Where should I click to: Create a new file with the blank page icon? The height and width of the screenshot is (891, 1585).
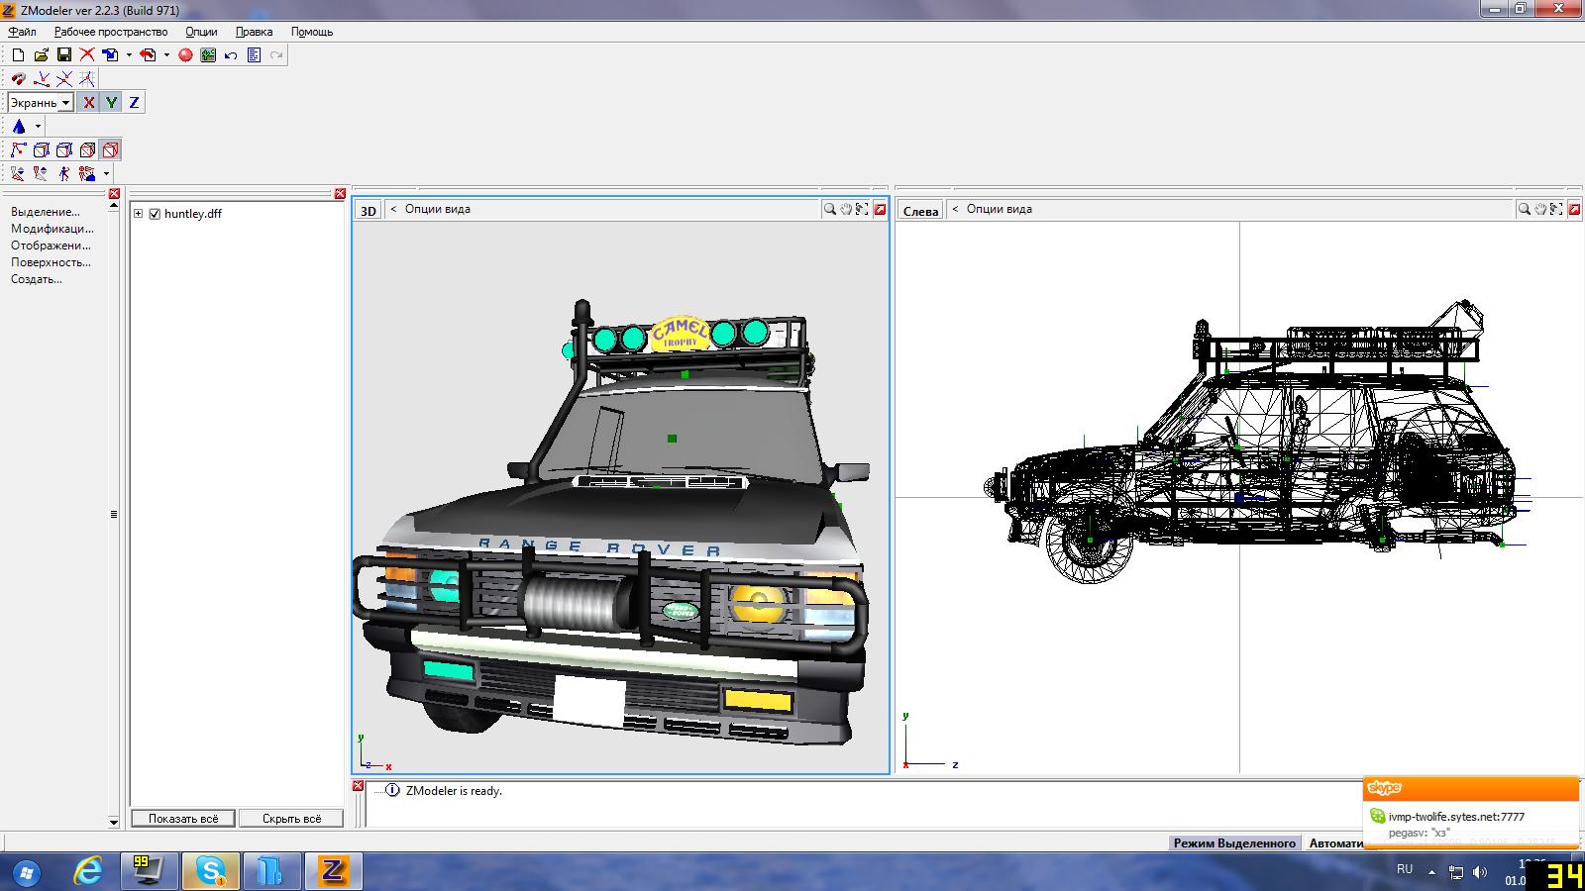pos(18,55)
